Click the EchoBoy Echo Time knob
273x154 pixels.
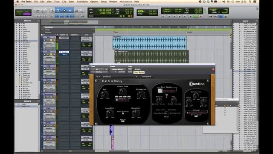click(x=122, y=91)
